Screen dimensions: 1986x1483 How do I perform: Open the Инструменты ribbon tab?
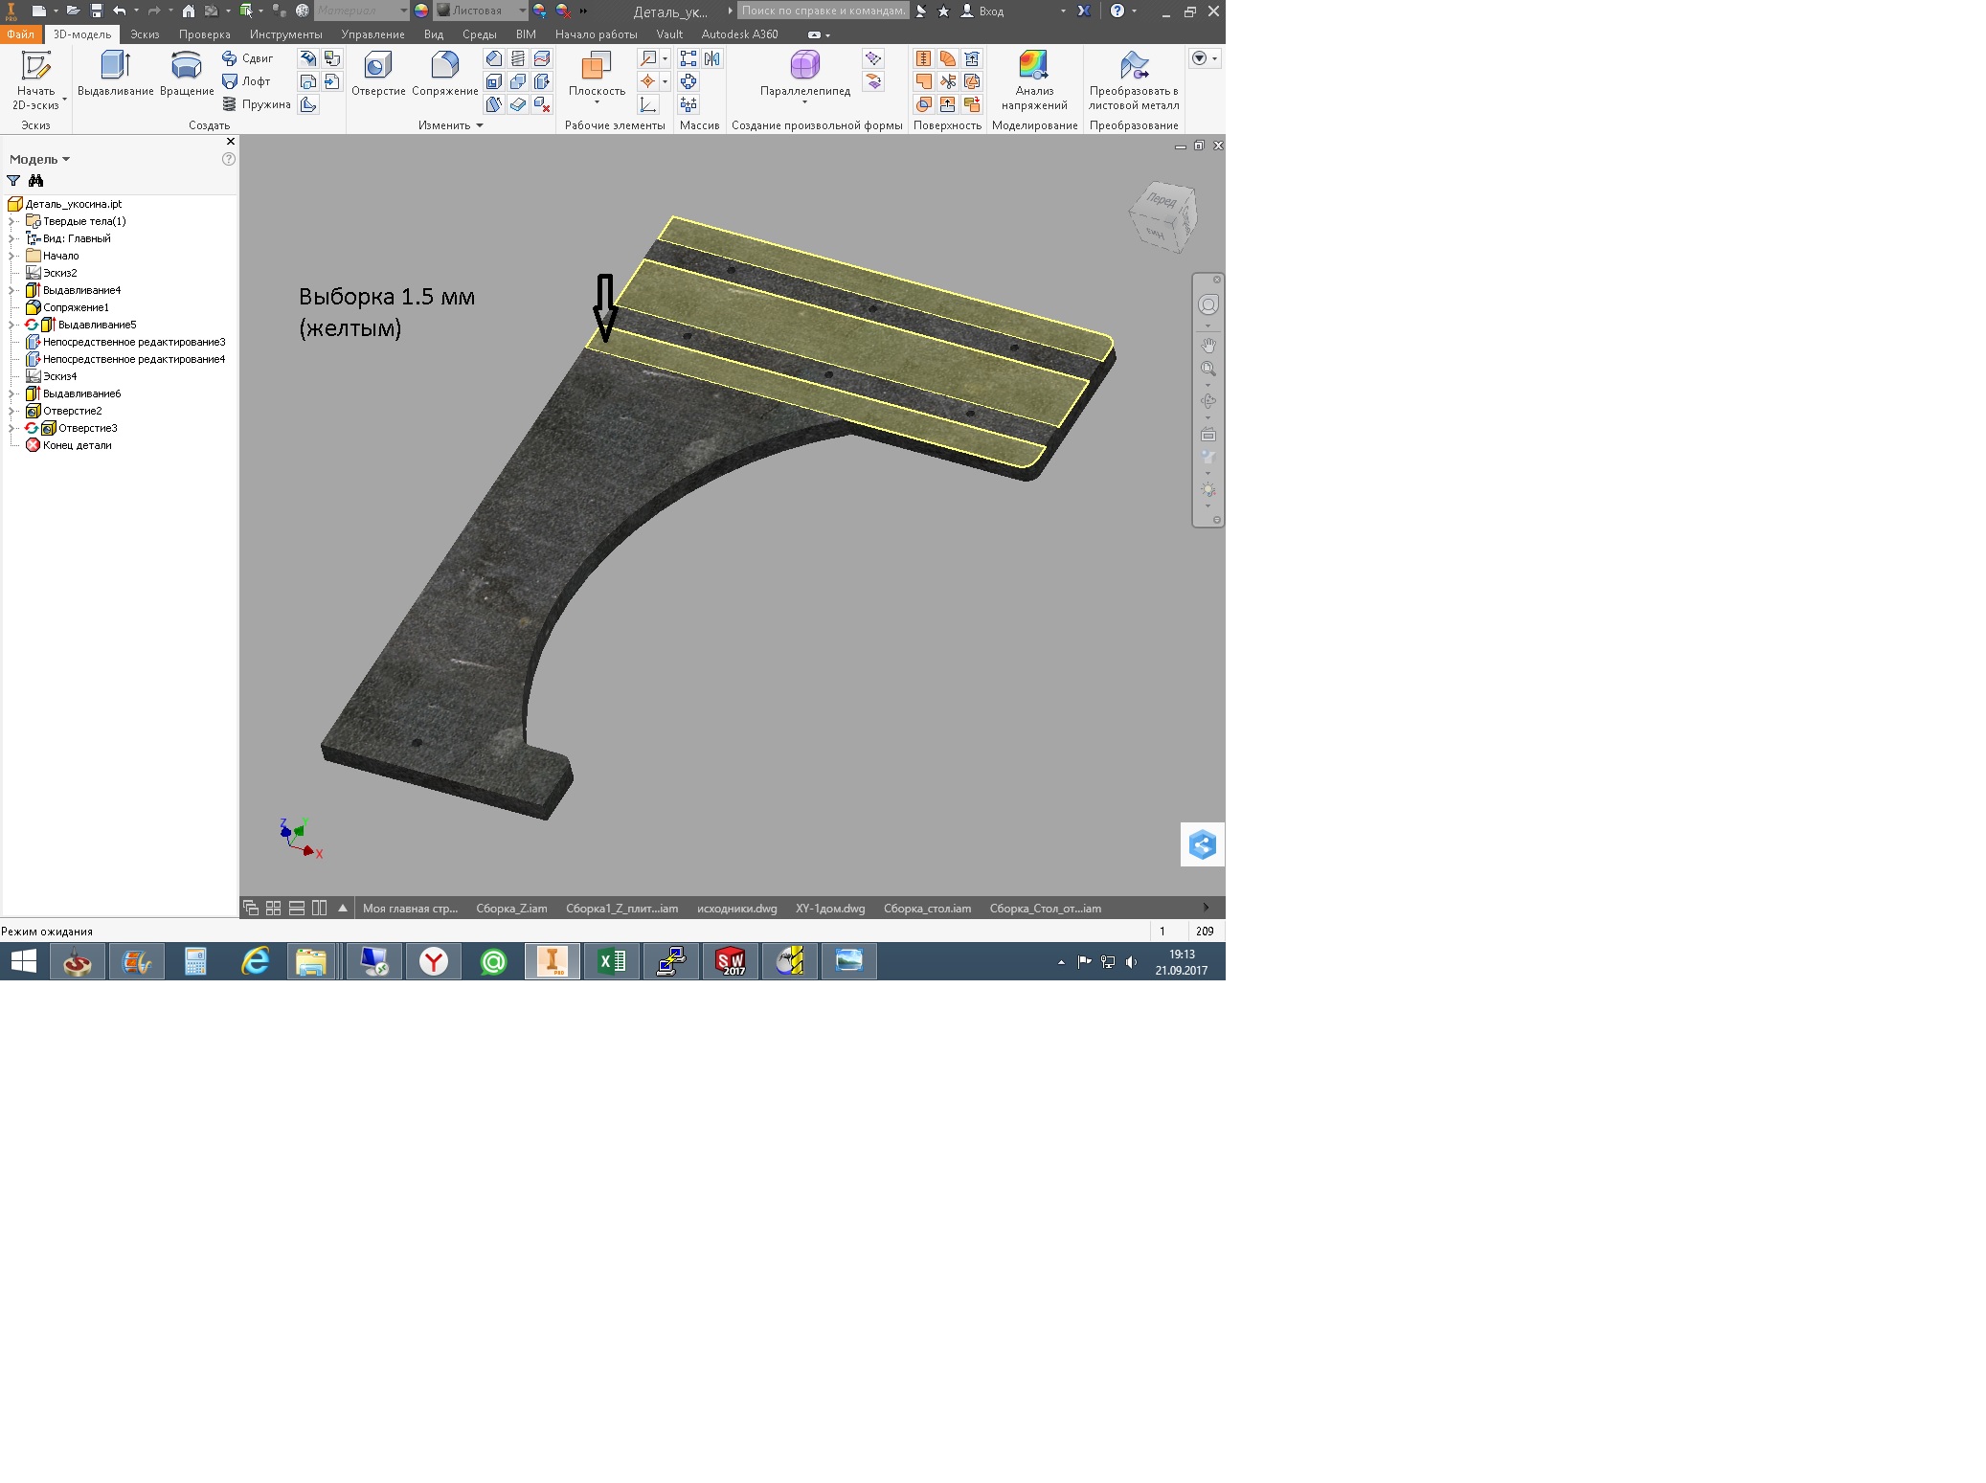[x=285, y=34]
